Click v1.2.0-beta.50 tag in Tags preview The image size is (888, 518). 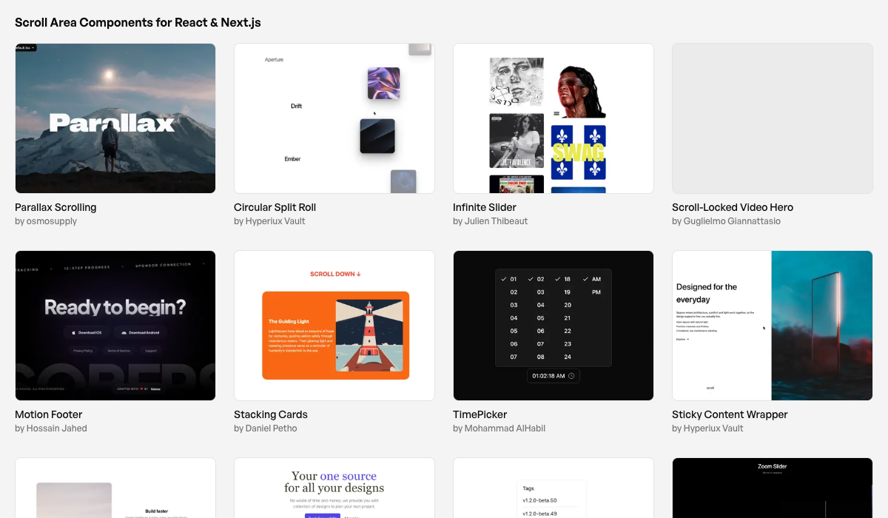tap(539, 501)
